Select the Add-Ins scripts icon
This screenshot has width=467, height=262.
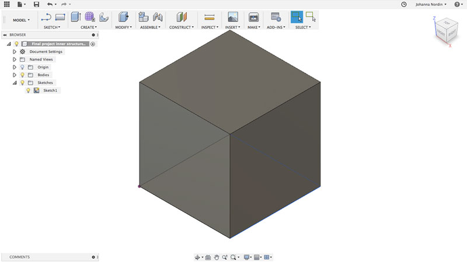(276, 17)
